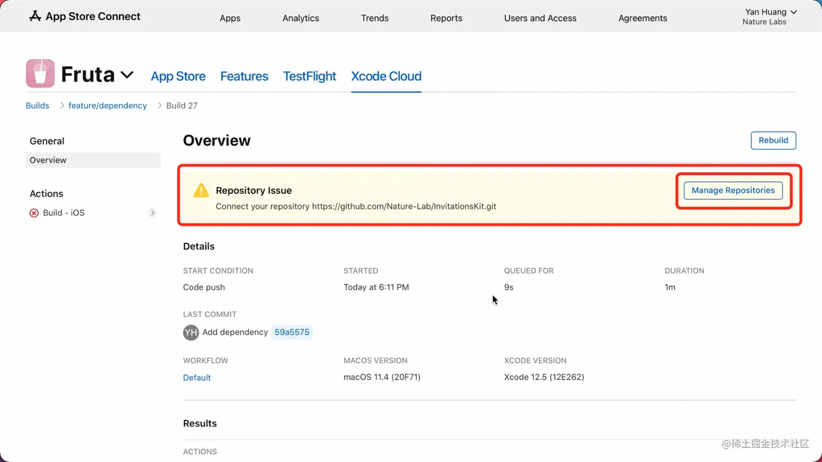
Task: Click the InvitationsKit repository URL message
Action: (356, 206)
